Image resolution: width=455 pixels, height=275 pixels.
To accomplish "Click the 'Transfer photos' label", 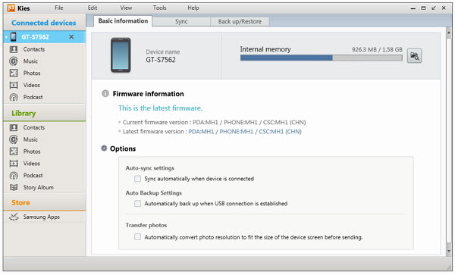I will pos(146,225).
